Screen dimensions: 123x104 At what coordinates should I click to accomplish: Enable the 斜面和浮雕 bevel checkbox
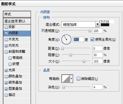6,52
